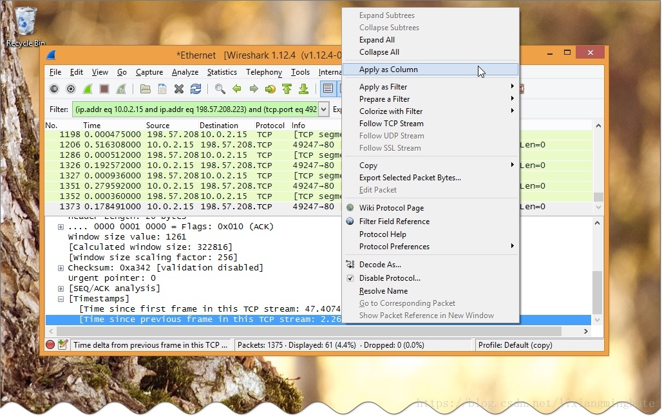This screenshot has width=662, height=416.
Task: Jump to the first packet icon
Action: (x=287, y=89)
